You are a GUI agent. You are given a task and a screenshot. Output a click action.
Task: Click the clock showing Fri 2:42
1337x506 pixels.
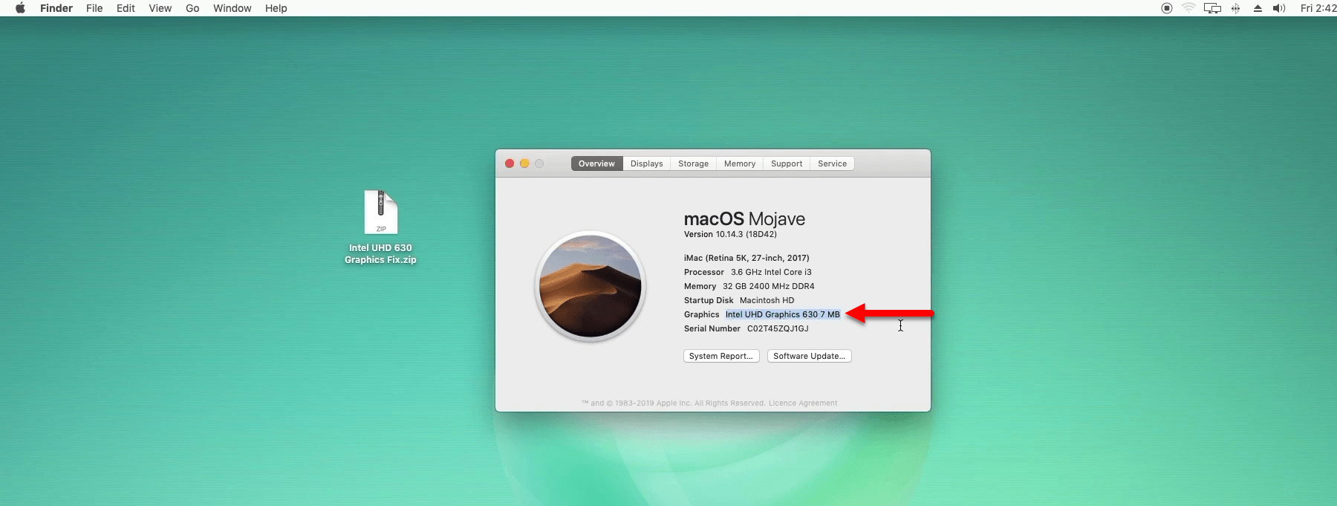(1318, 8)
